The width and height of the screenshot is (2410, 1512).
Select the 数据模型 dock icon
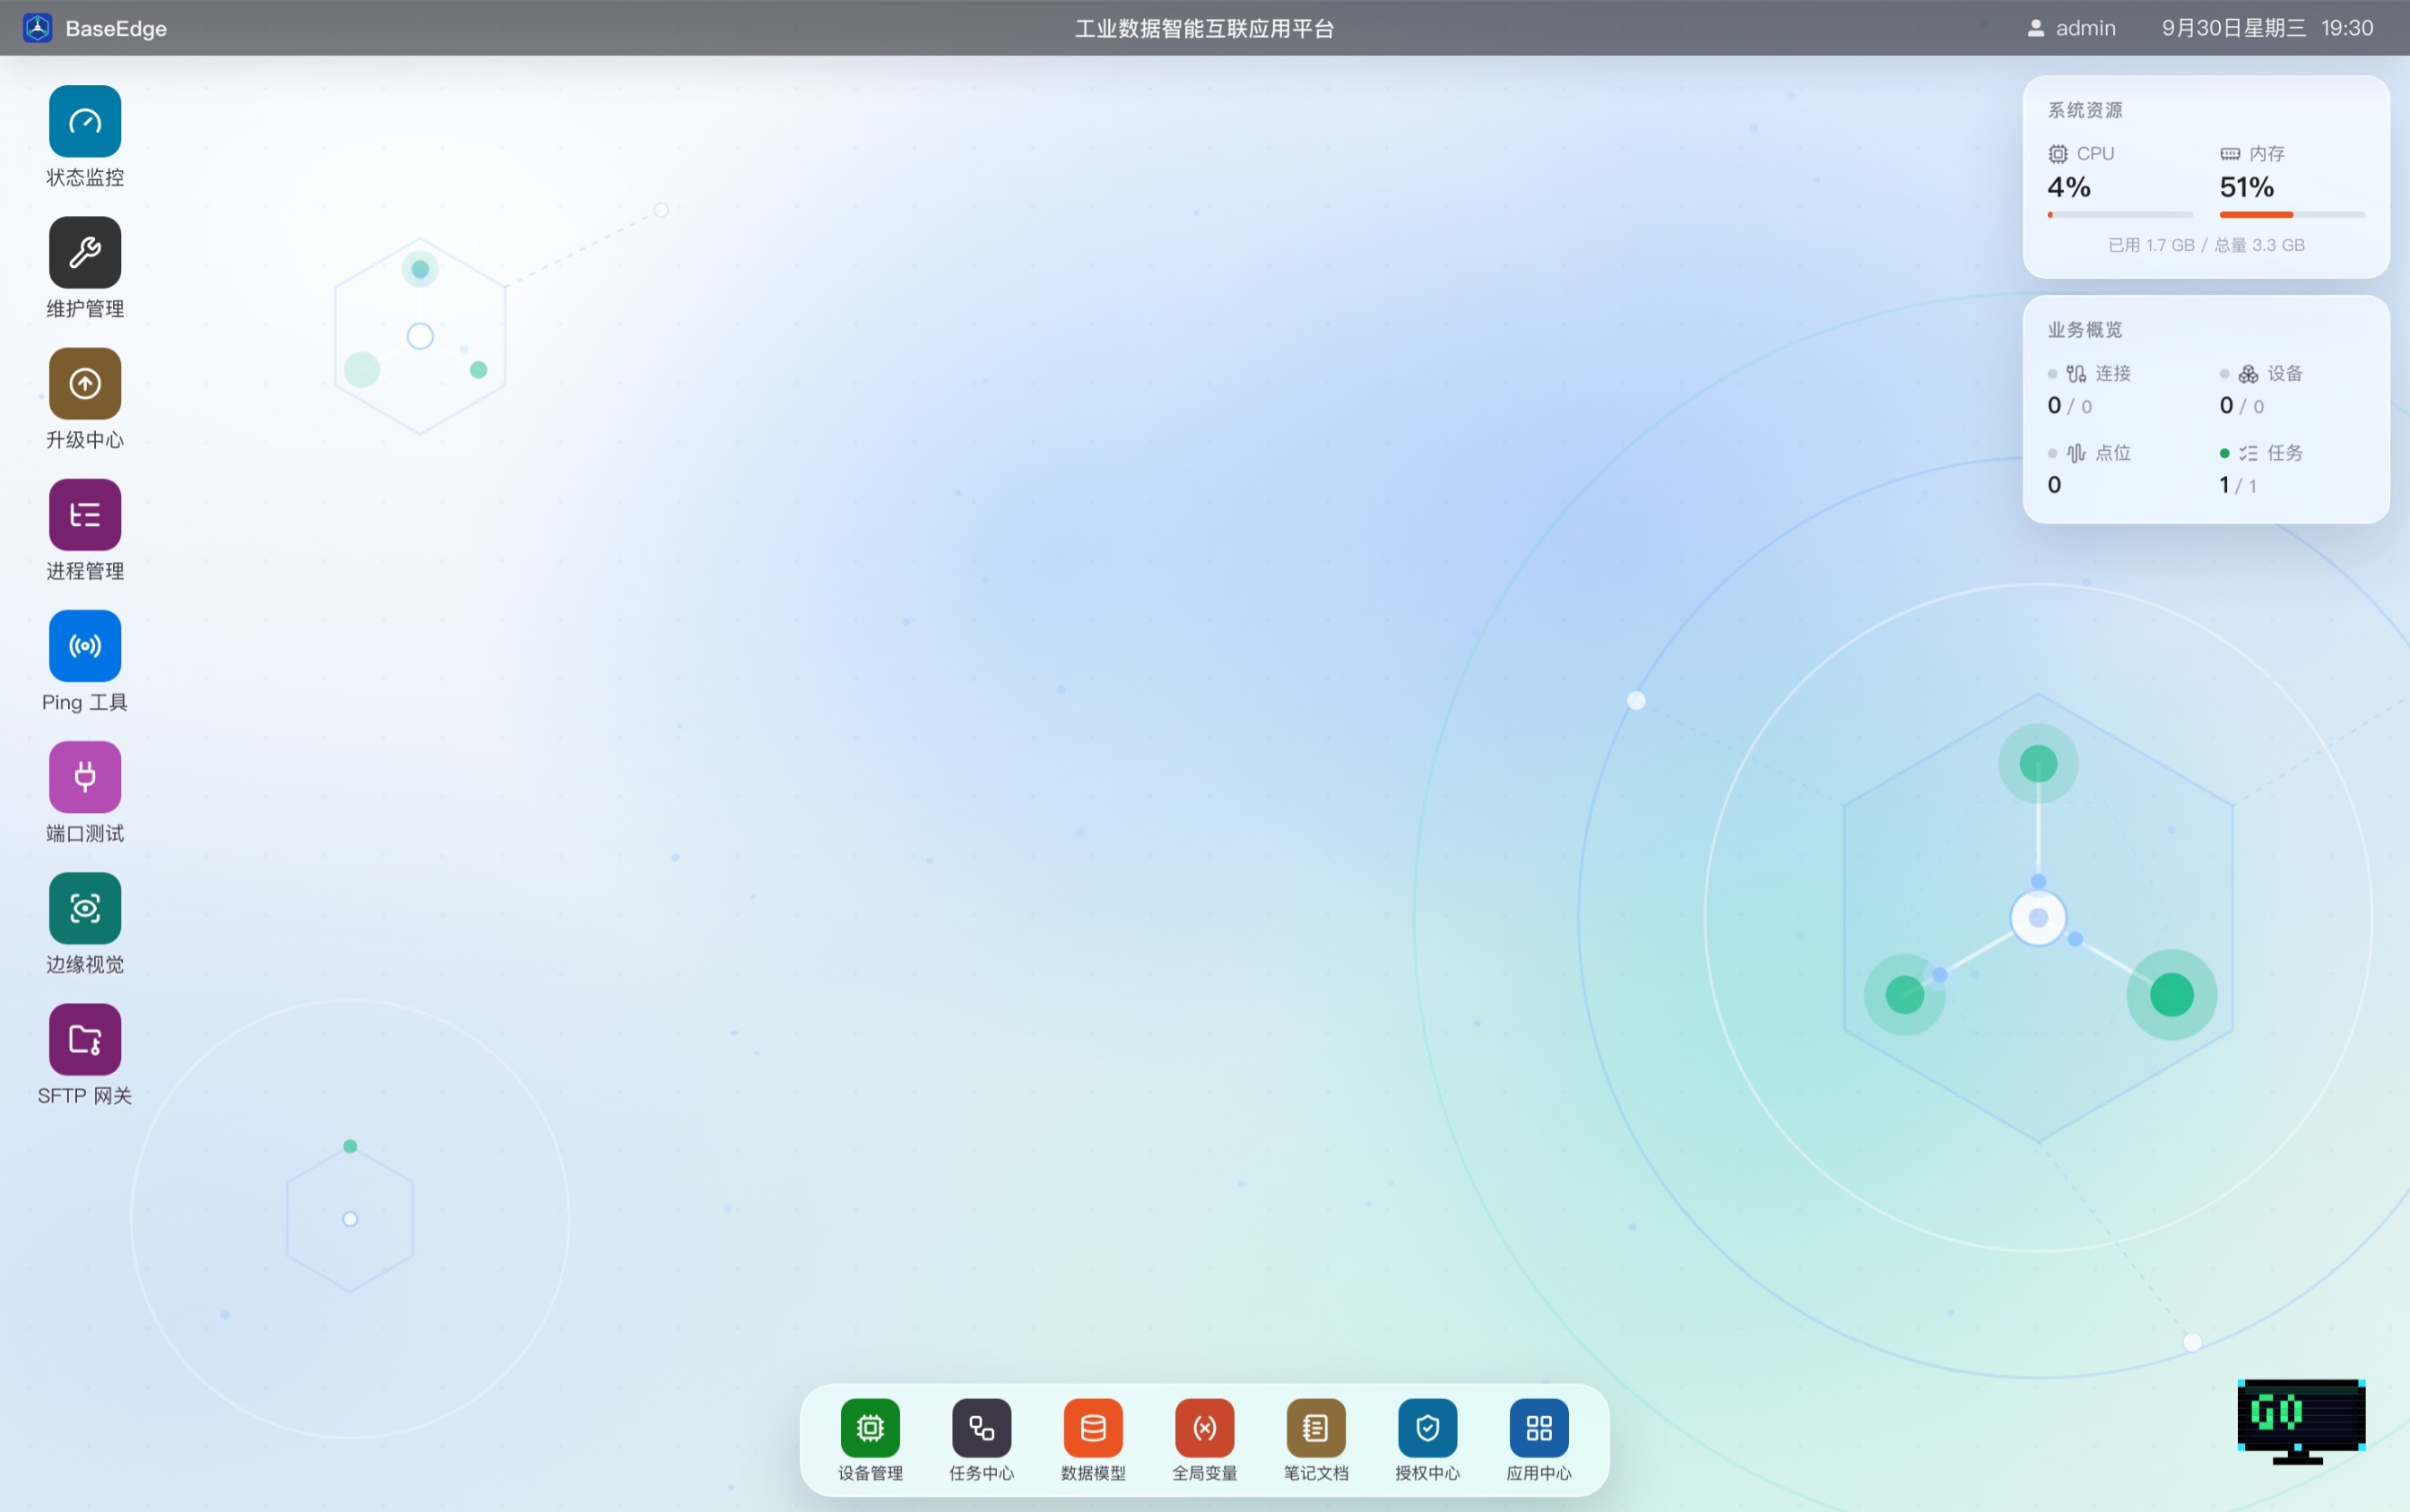coord(1094,1427)
